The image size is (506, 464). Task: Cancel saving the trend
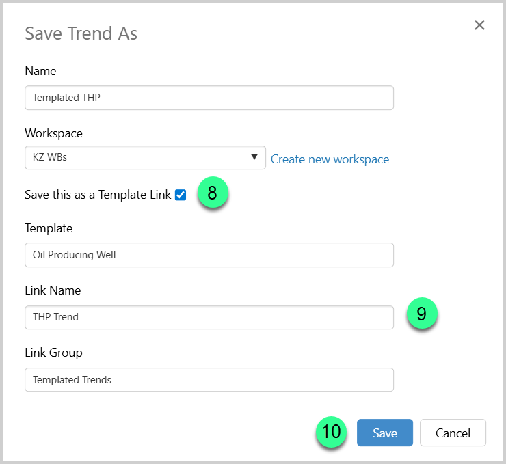453,433
